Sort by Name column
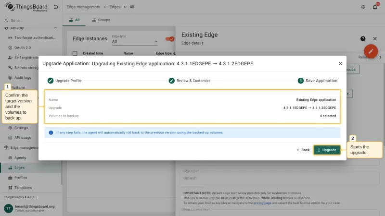The width and height of the screenshot is (385, 216). (128, 53)
